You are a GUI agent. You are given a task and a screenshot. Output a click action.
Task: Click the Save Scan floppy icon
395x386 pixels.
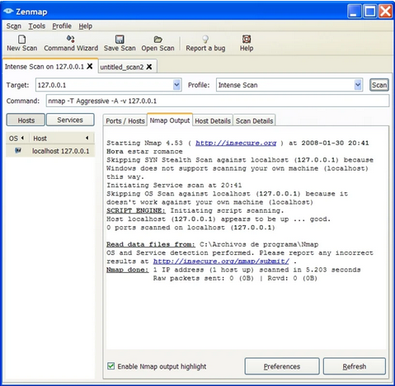[x=120, y=39]
